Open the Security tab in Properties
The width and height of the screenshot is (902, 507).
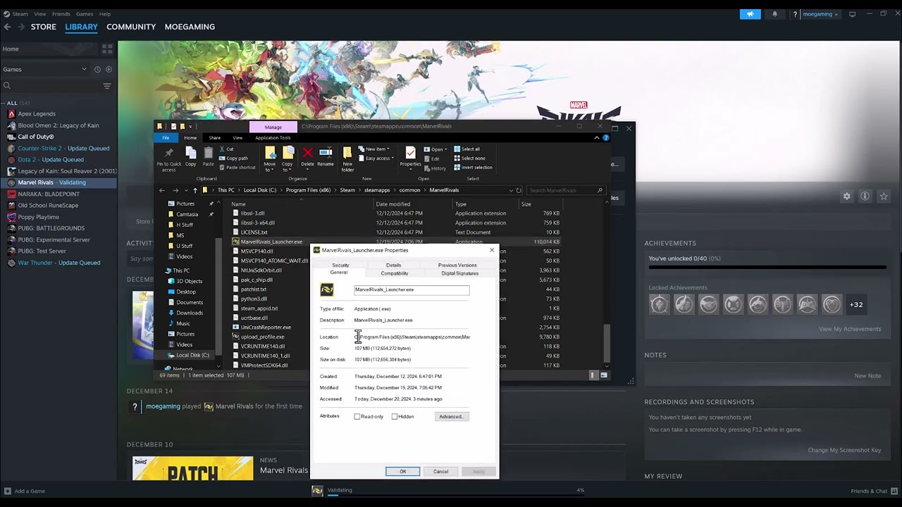[x=340, y=265]
